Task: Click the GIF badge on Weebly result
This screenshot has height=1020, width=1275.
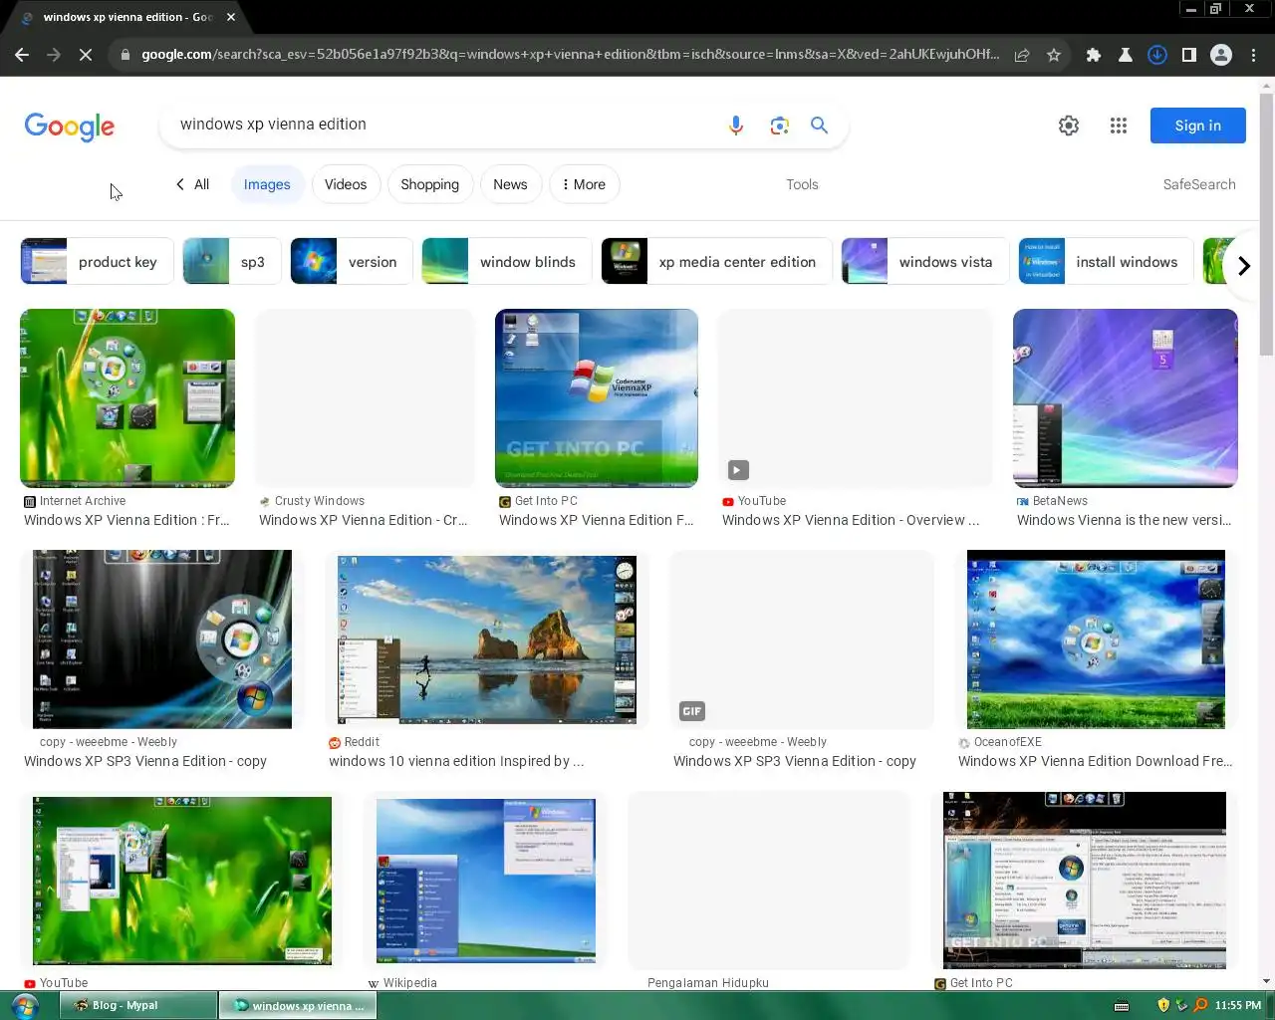Action: [692, 711]
